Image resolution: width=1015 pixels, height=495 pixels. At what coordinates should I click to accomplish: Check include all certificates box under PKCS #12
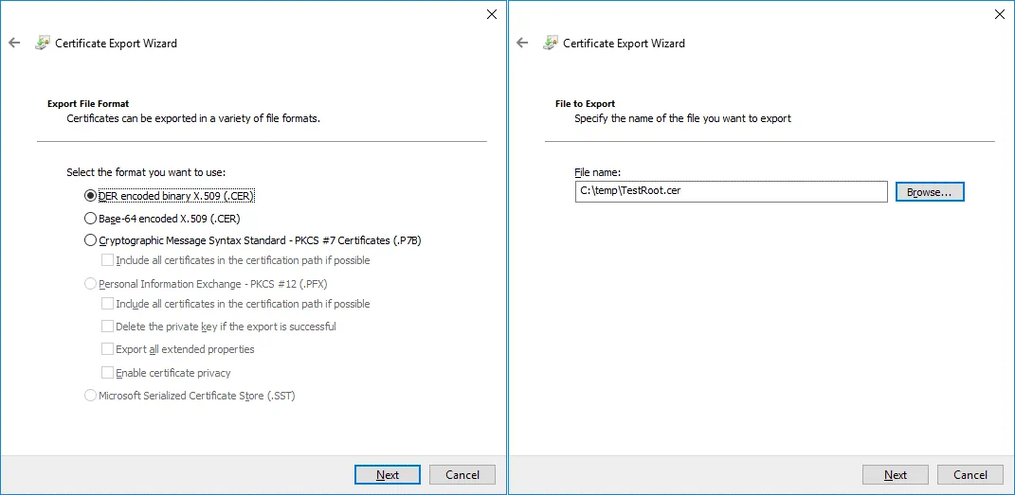pyautogui.click(x=108, y=304)
